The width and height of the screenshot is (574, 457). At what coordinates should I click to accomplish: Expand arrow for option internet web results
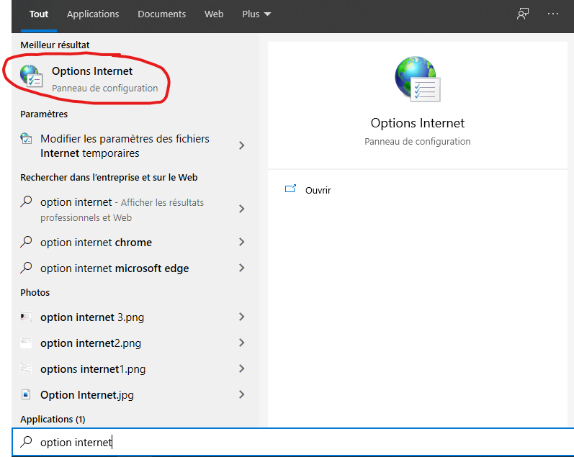(x=241, y=209)
